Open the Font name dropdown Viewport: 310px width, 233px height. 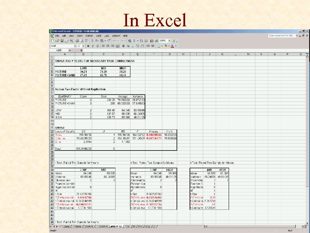pyautogui.click(x=75, y=46)
